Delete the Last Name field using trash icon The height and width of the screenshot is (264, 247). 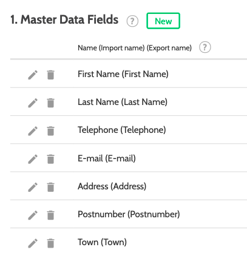coord(50,103)
